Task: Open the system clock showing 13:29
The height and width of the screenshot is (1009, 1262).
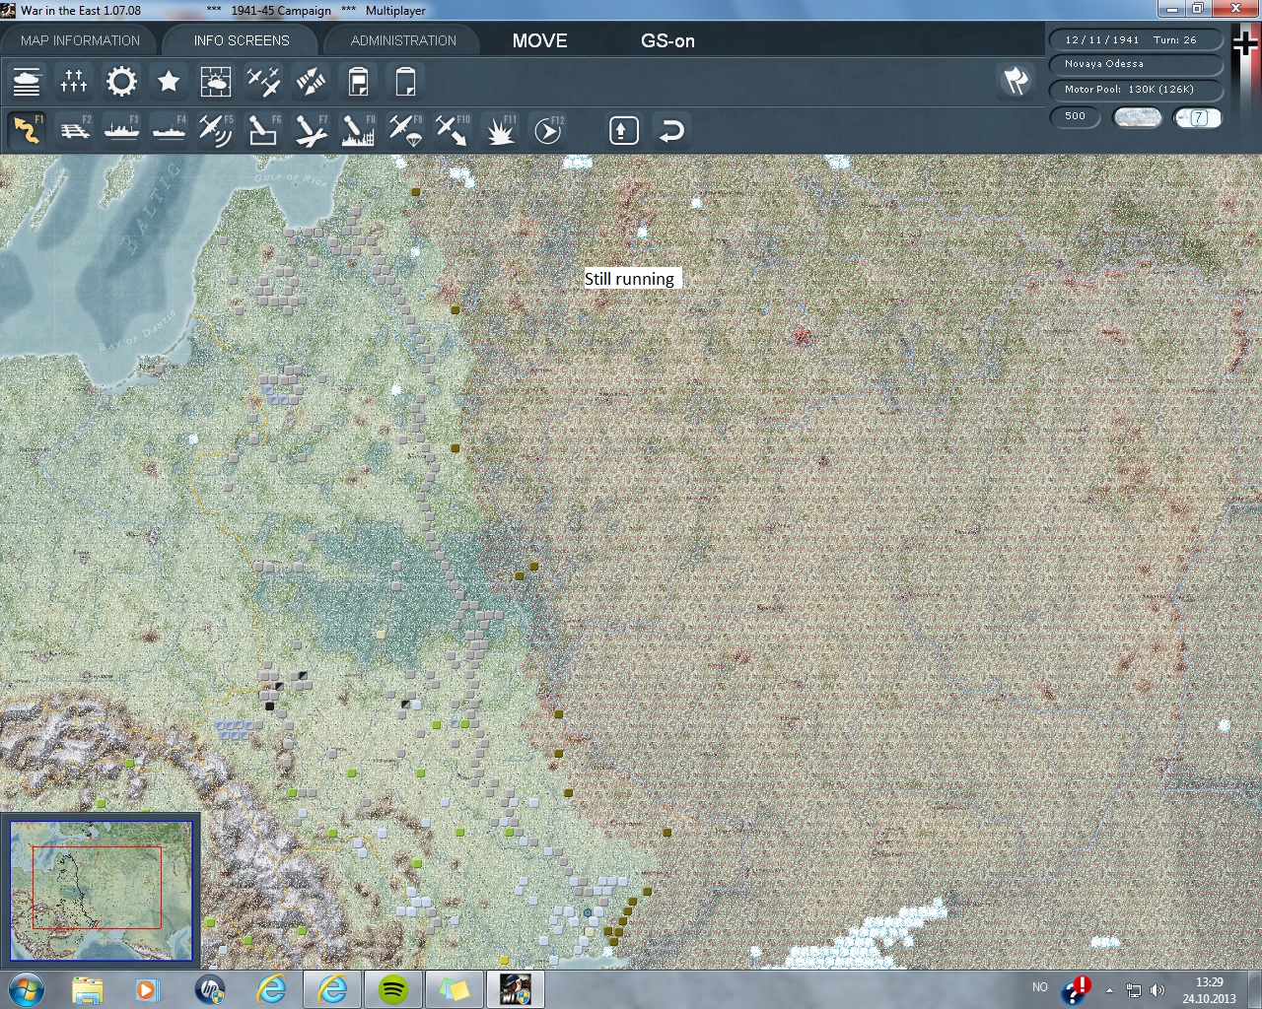Action: [x=1209, y=989]
